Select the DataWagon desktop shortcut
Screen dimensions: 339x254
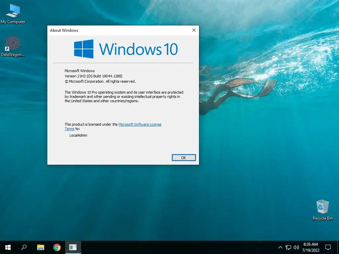(13, 46)
